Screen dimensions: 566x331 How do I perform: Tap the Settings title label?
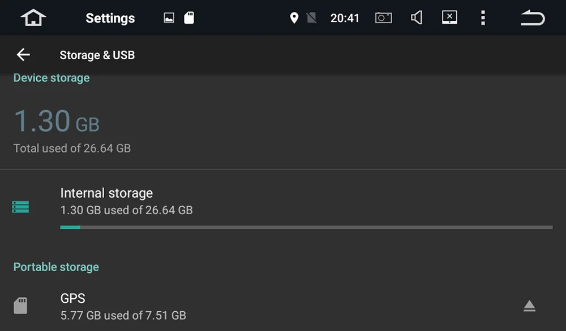110,18
